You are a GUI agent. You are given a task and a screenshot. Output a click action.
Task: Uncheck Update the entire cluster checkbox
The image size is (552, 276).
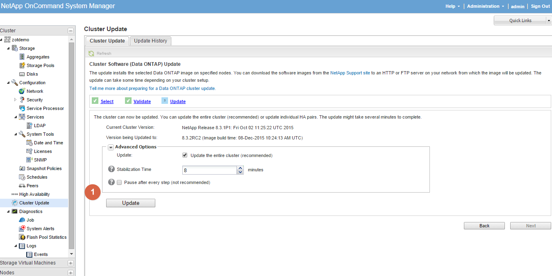(185, 155)
